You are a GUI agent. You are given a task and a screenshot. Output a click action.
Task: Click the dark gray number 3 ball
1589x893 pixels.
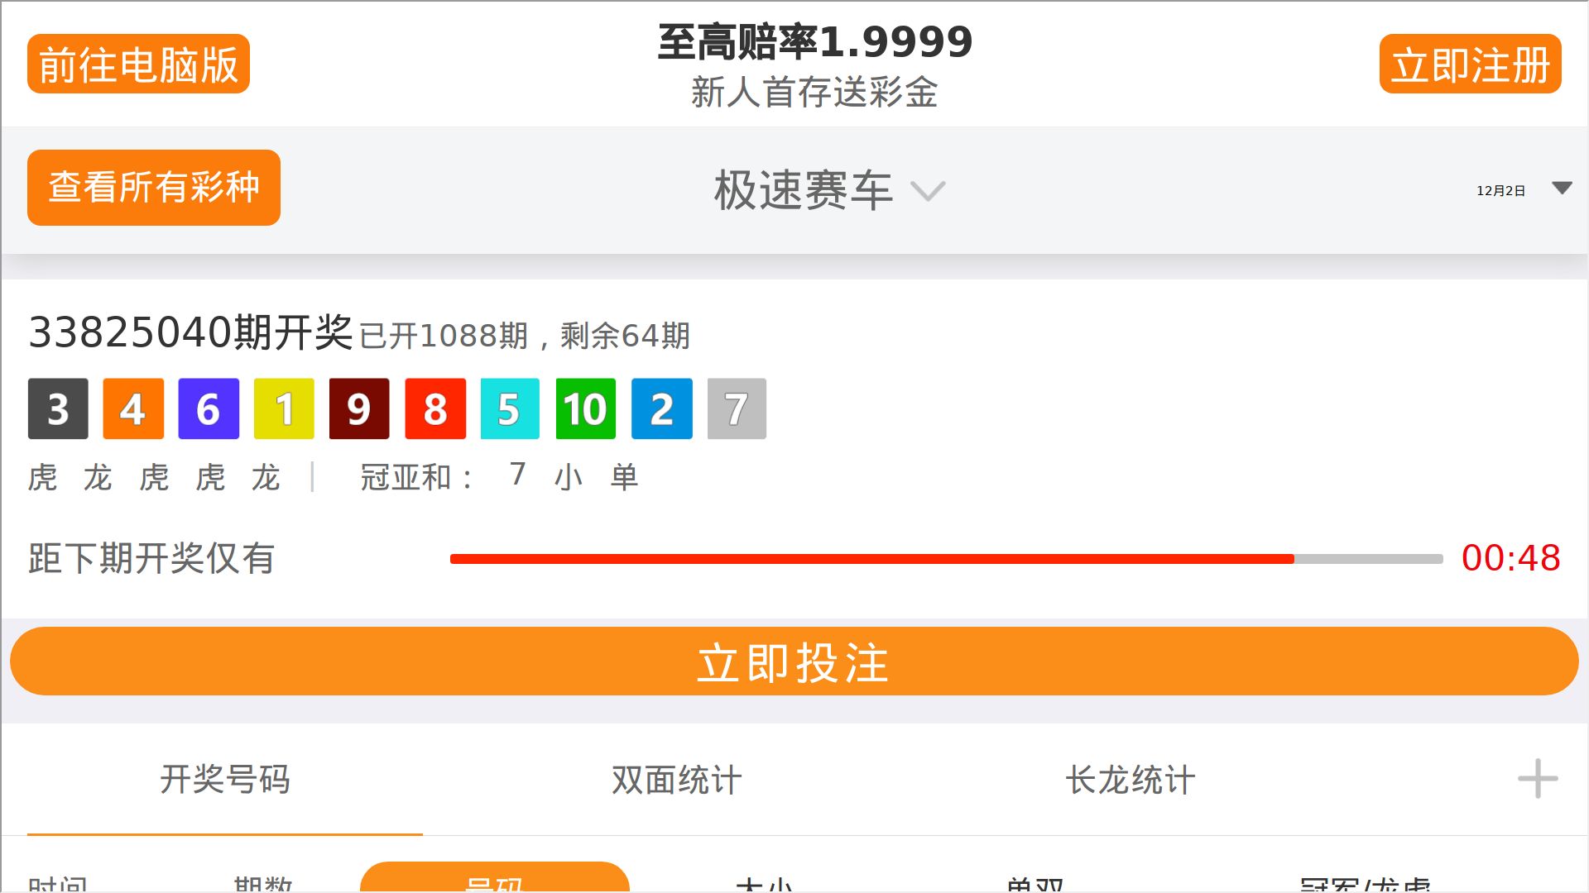click(x=58, y=408)
